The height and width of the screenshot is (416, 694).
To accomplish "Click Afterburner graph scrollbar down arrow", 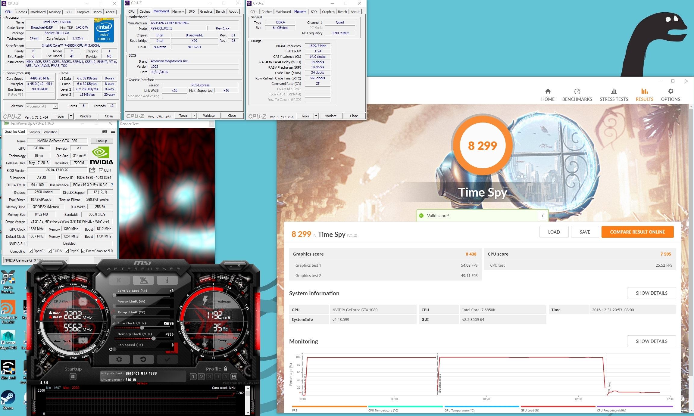I will [x=248, y=412].
